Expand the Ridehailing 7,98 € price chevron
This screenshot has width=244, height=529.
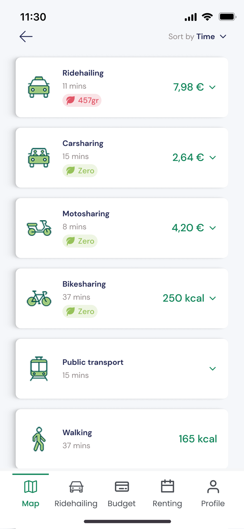(x=212, y=87)
